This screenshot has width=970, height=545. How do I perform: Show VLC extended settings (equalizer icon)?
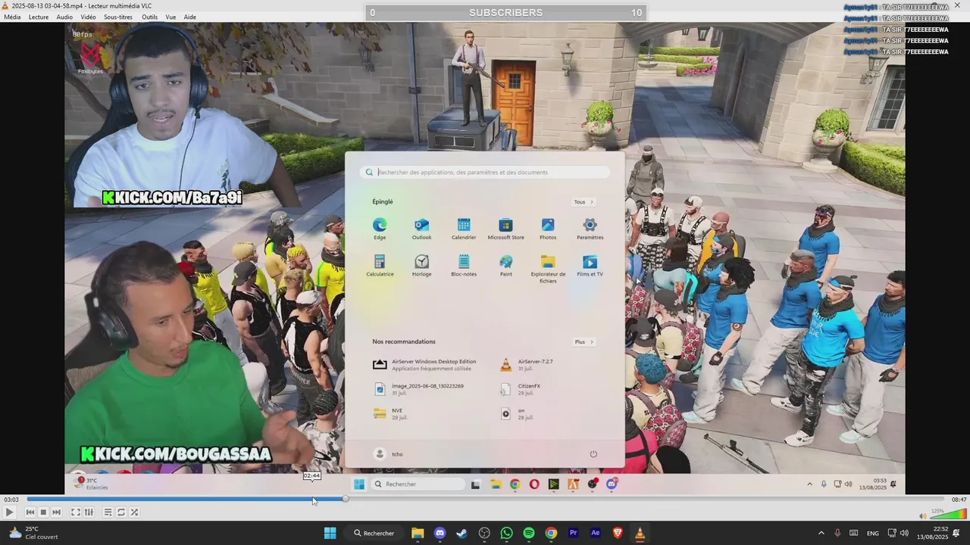(x=89, y=512)
